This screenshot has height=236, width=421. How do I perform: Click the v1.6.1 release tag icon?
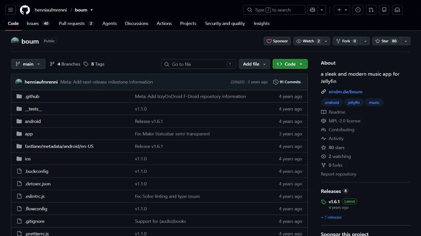point(324,202)
